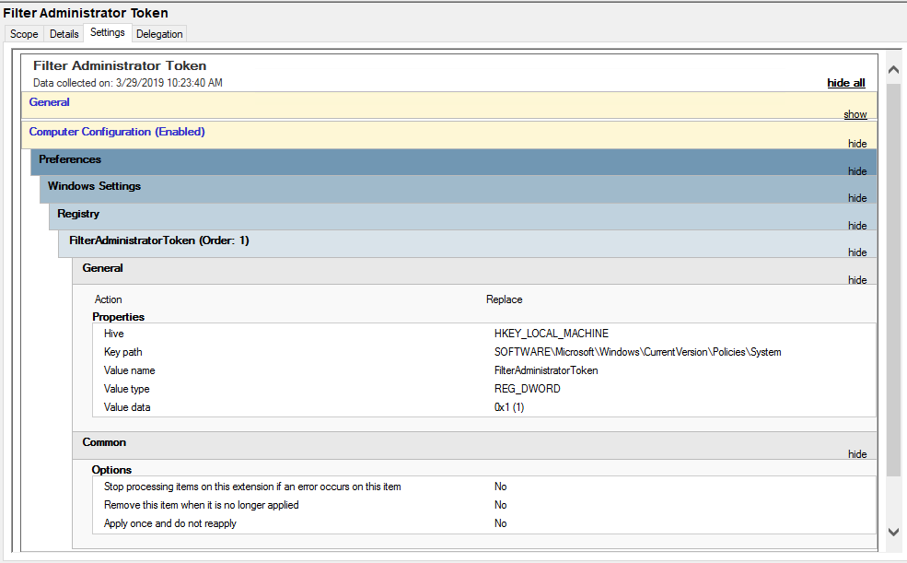
Task: Open the Delegation tab
Action: coord(159,34)
